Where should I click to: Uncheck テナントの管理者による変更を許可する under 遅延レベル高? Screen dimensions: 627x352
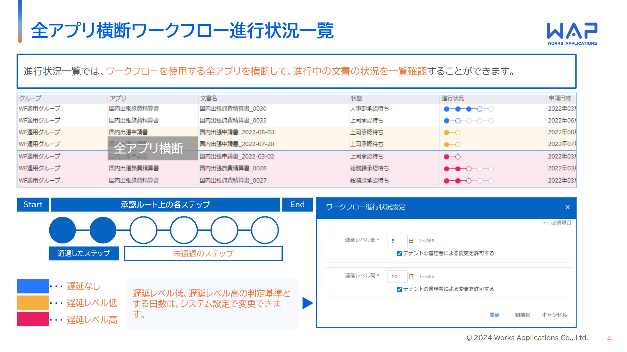(399, 289)
